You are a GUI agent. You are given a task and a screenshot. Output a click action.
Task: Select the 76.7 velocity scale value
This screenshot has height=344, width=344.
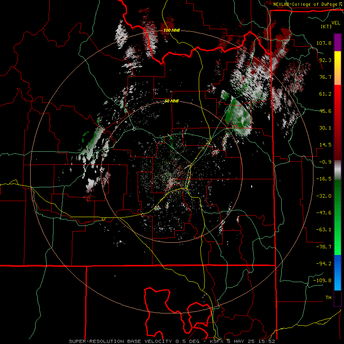[325, 77]
